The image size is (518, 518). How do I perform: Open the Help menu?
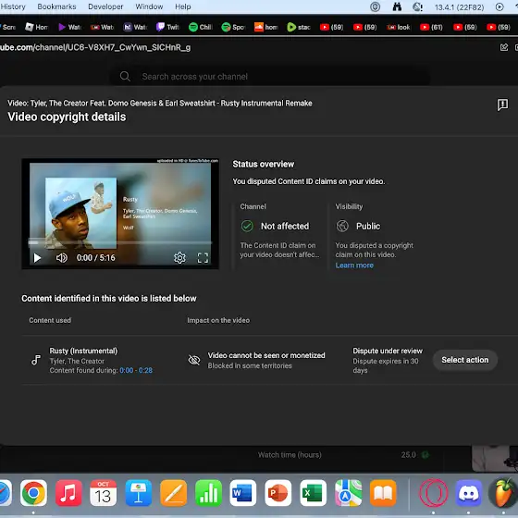point(183,6)
